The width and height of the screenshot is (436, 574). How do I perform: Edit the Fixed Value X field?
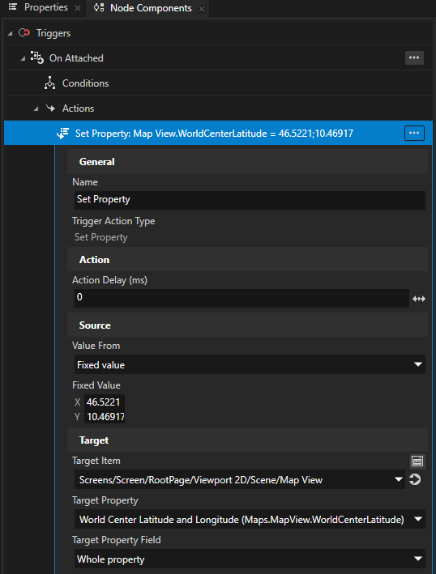click(x=105, y=402)
